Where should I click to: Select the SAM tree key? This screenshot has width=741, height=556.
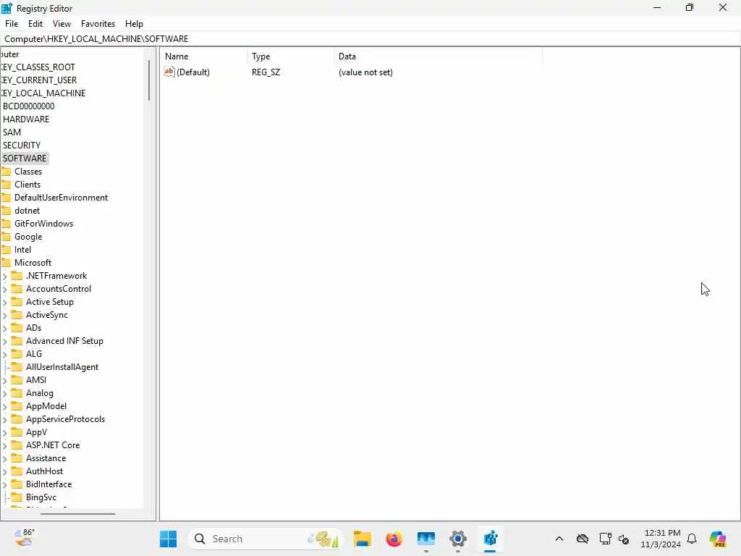point(12,132)
